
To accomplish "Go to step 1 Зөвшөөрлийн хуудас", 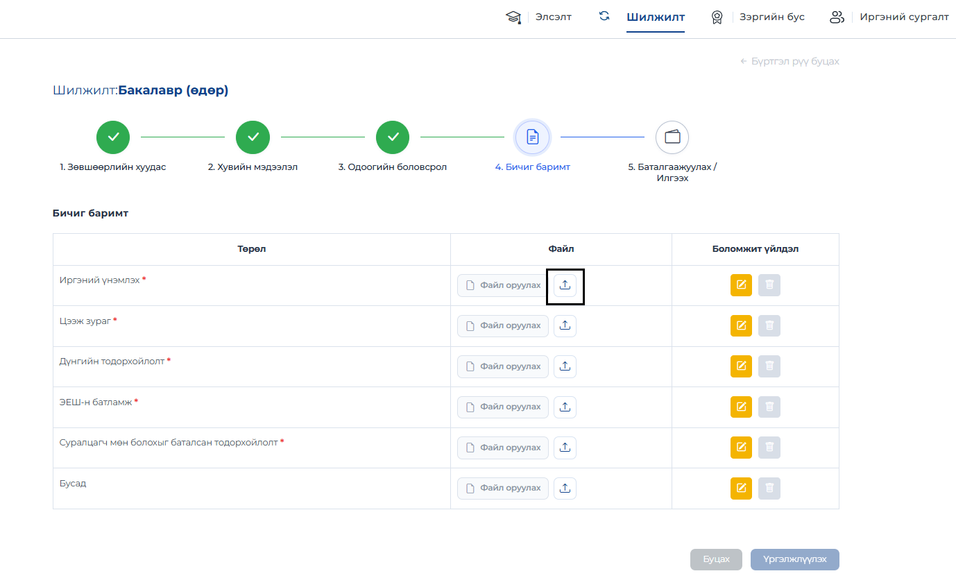I will coord(113,137).
